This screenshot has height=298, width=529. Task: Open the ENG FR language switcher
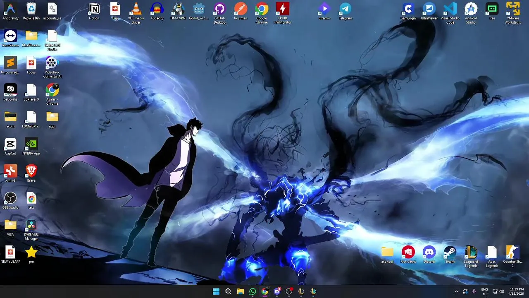(484, 291)
